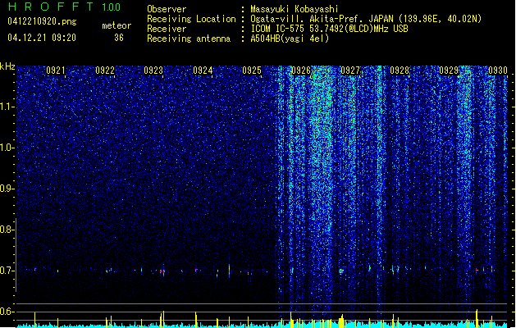The height and width of the screenshot is (328, 516).
Task: Click the 0.6 kHz axis label
Action: click(x=7, y=312)
